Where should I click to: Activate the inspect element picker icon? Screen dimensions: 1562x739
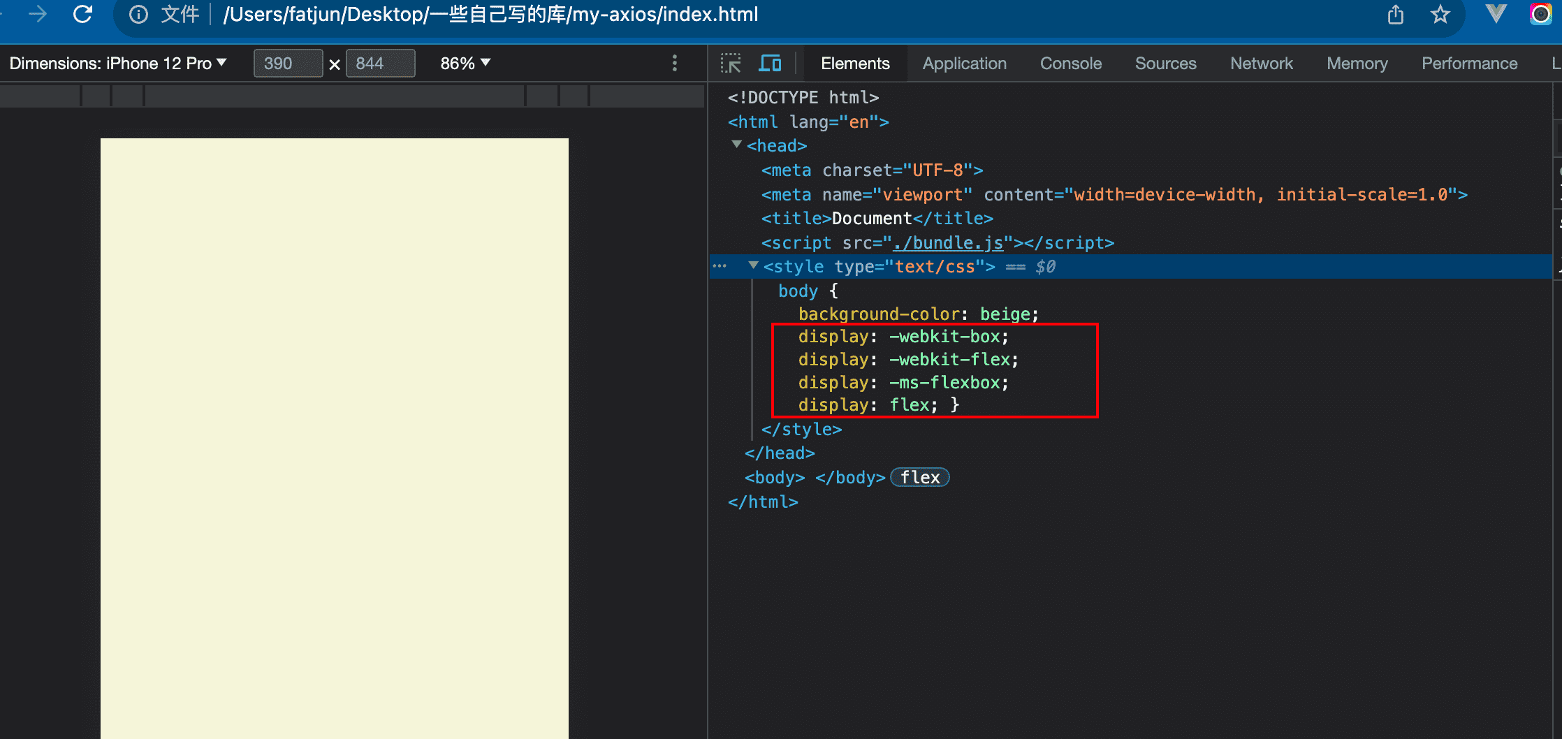(x=731, y=64)
